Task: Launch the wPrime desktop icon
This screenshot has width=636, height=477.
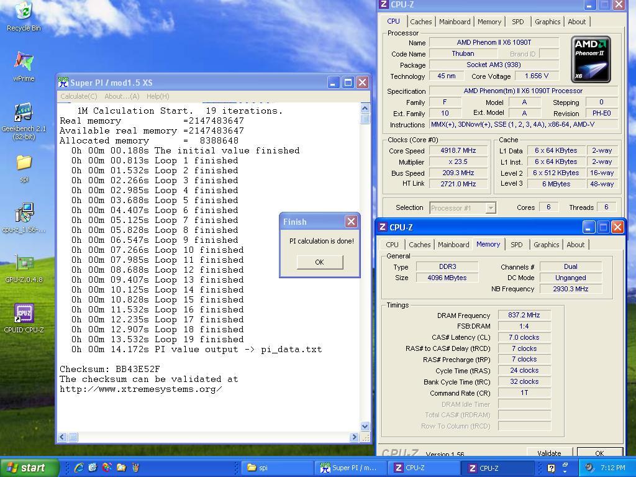Action: [x=24, y=67]
